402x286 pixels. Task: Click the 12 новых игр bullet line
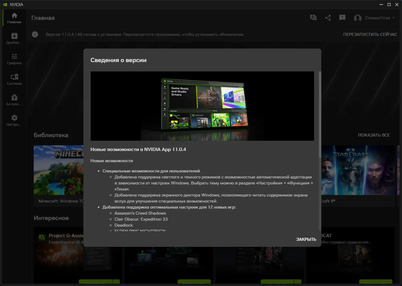[169, 207]
